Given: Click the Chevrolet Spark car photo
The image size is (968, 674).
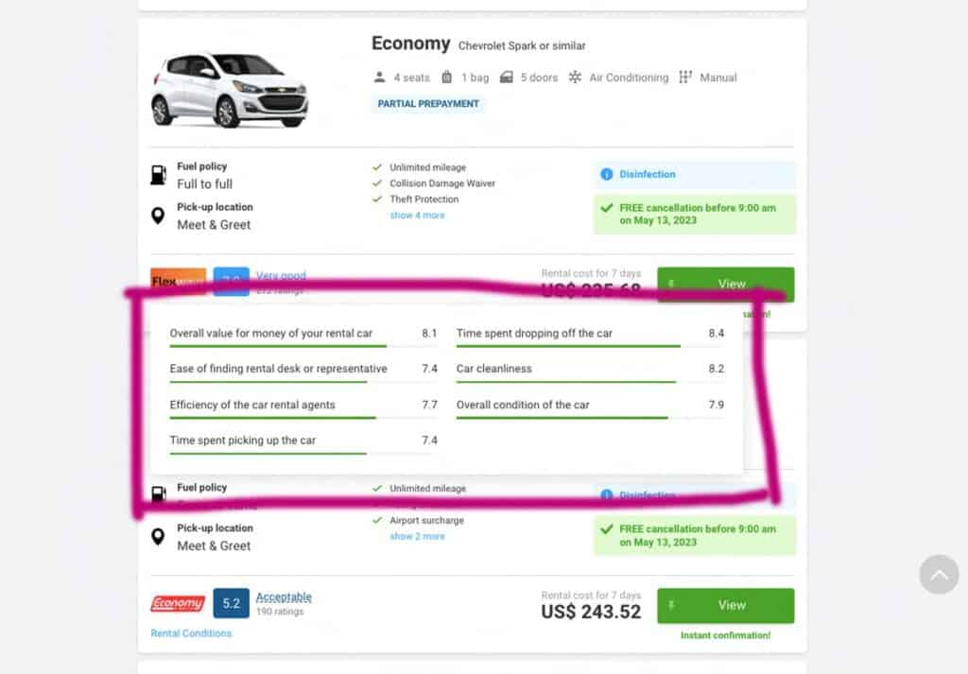Looking at the screenshot, I should 227,90.
